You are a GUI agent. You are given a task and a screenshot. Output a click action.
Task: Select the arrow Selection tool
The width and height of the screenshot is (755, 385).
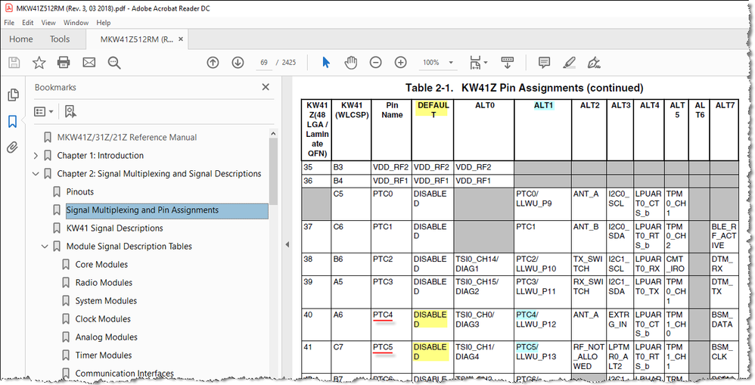tap(326, 62)
